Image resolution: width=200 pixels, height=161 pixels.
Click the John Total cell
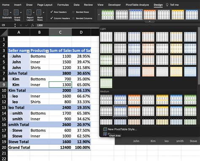tap(19, 73)
